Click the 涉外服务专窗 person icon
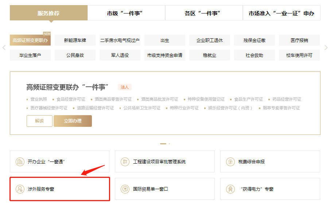 [20, 189]
